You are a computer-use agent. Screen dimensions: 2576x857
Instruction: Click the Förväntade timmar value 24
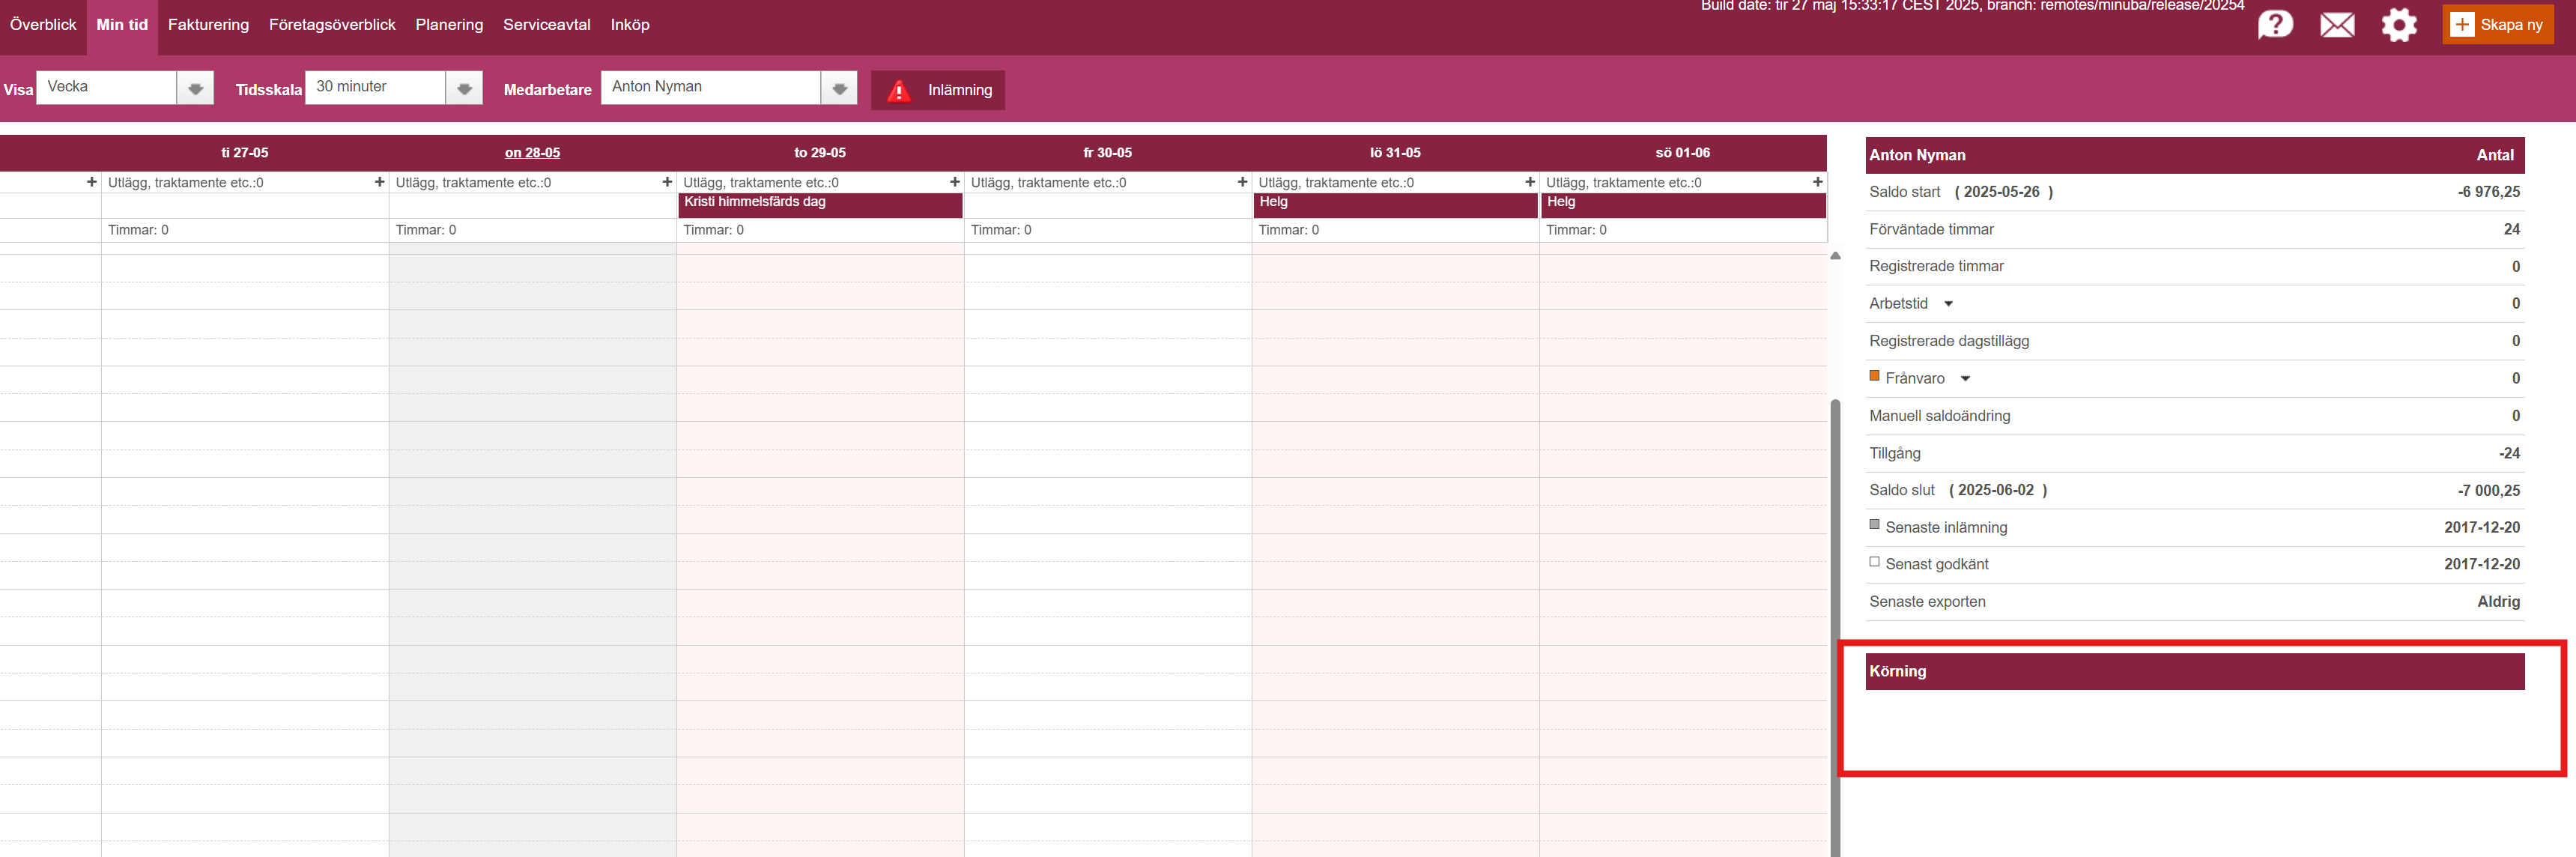coord(2511,230)
